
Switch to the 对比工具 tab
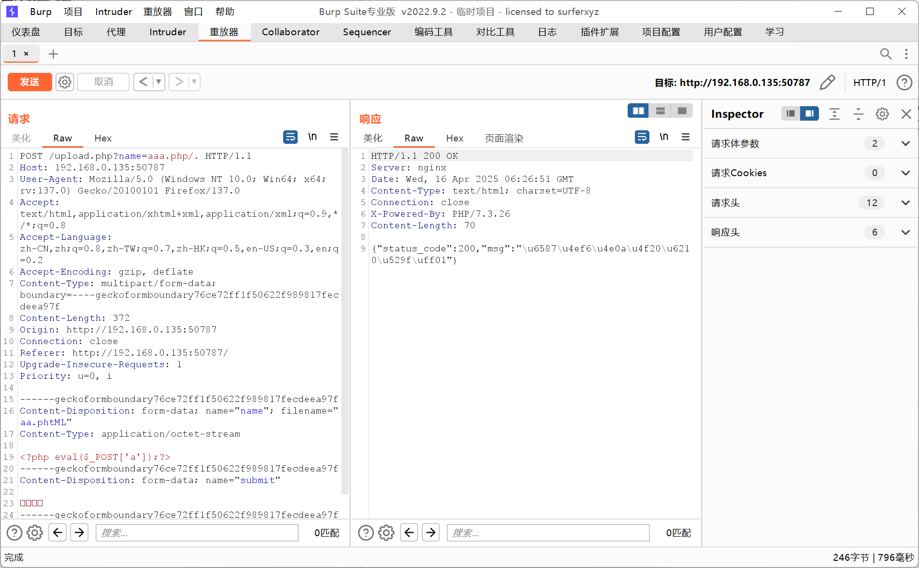(495, 32)
